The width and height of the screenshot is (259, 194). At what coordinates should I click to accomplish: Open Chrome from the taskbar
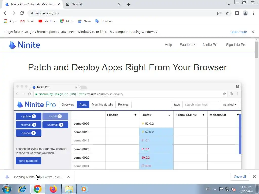pyautogui.click(x=38, y=189)
